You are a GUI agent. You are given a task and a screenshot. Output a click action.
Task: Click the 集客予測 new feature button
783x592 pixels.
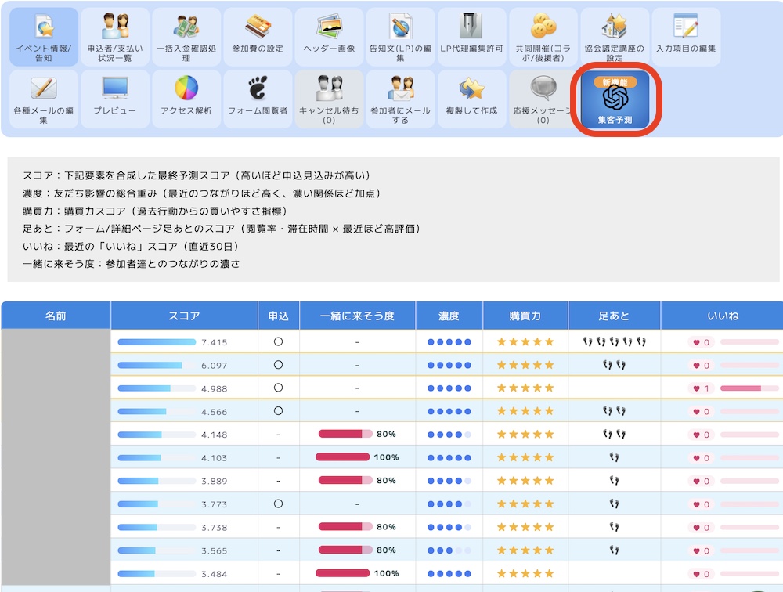tap(615, 100)
